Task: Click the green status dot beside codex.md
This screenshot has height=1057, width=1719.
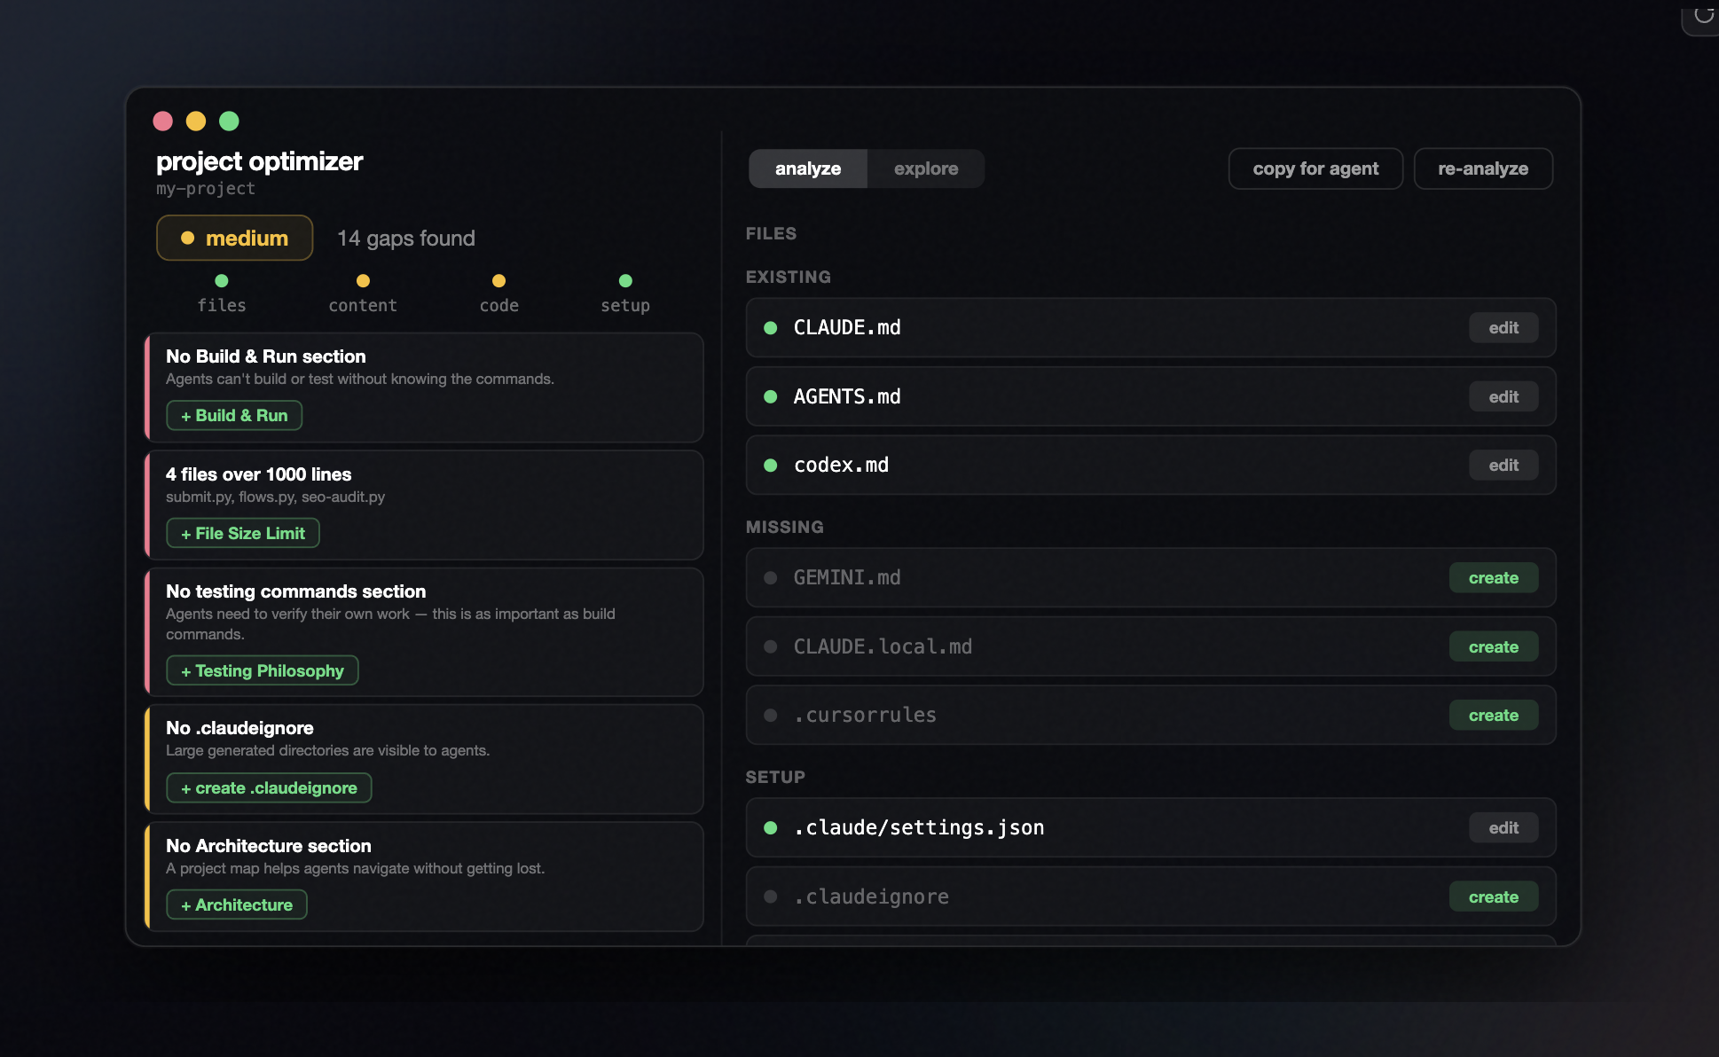Action: [x=771, y=465]
